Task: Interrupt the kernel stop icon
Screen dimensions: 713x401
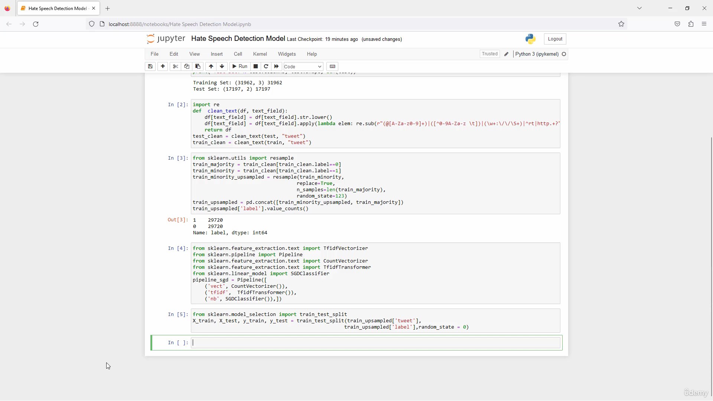Action: tap(255, 66)
